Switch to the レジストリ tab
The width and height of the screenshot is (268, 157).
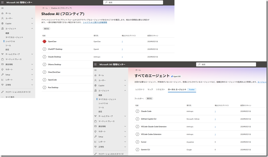pyautogui.click(x=140, y=90)
